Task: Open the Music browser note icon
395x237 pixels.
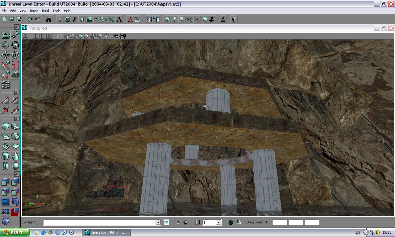Action: [75, 19]
